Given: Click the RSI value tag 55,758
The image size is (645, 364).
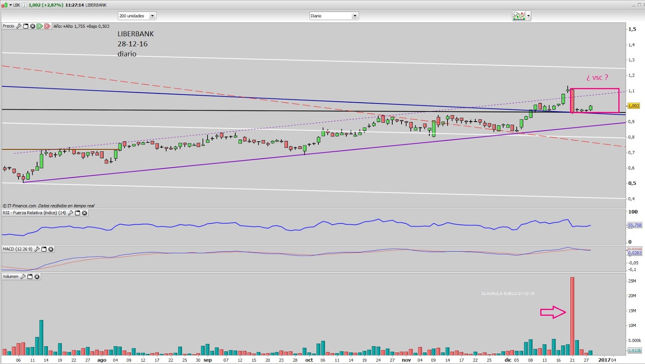Looking at the screenshot, I should 635,225.
